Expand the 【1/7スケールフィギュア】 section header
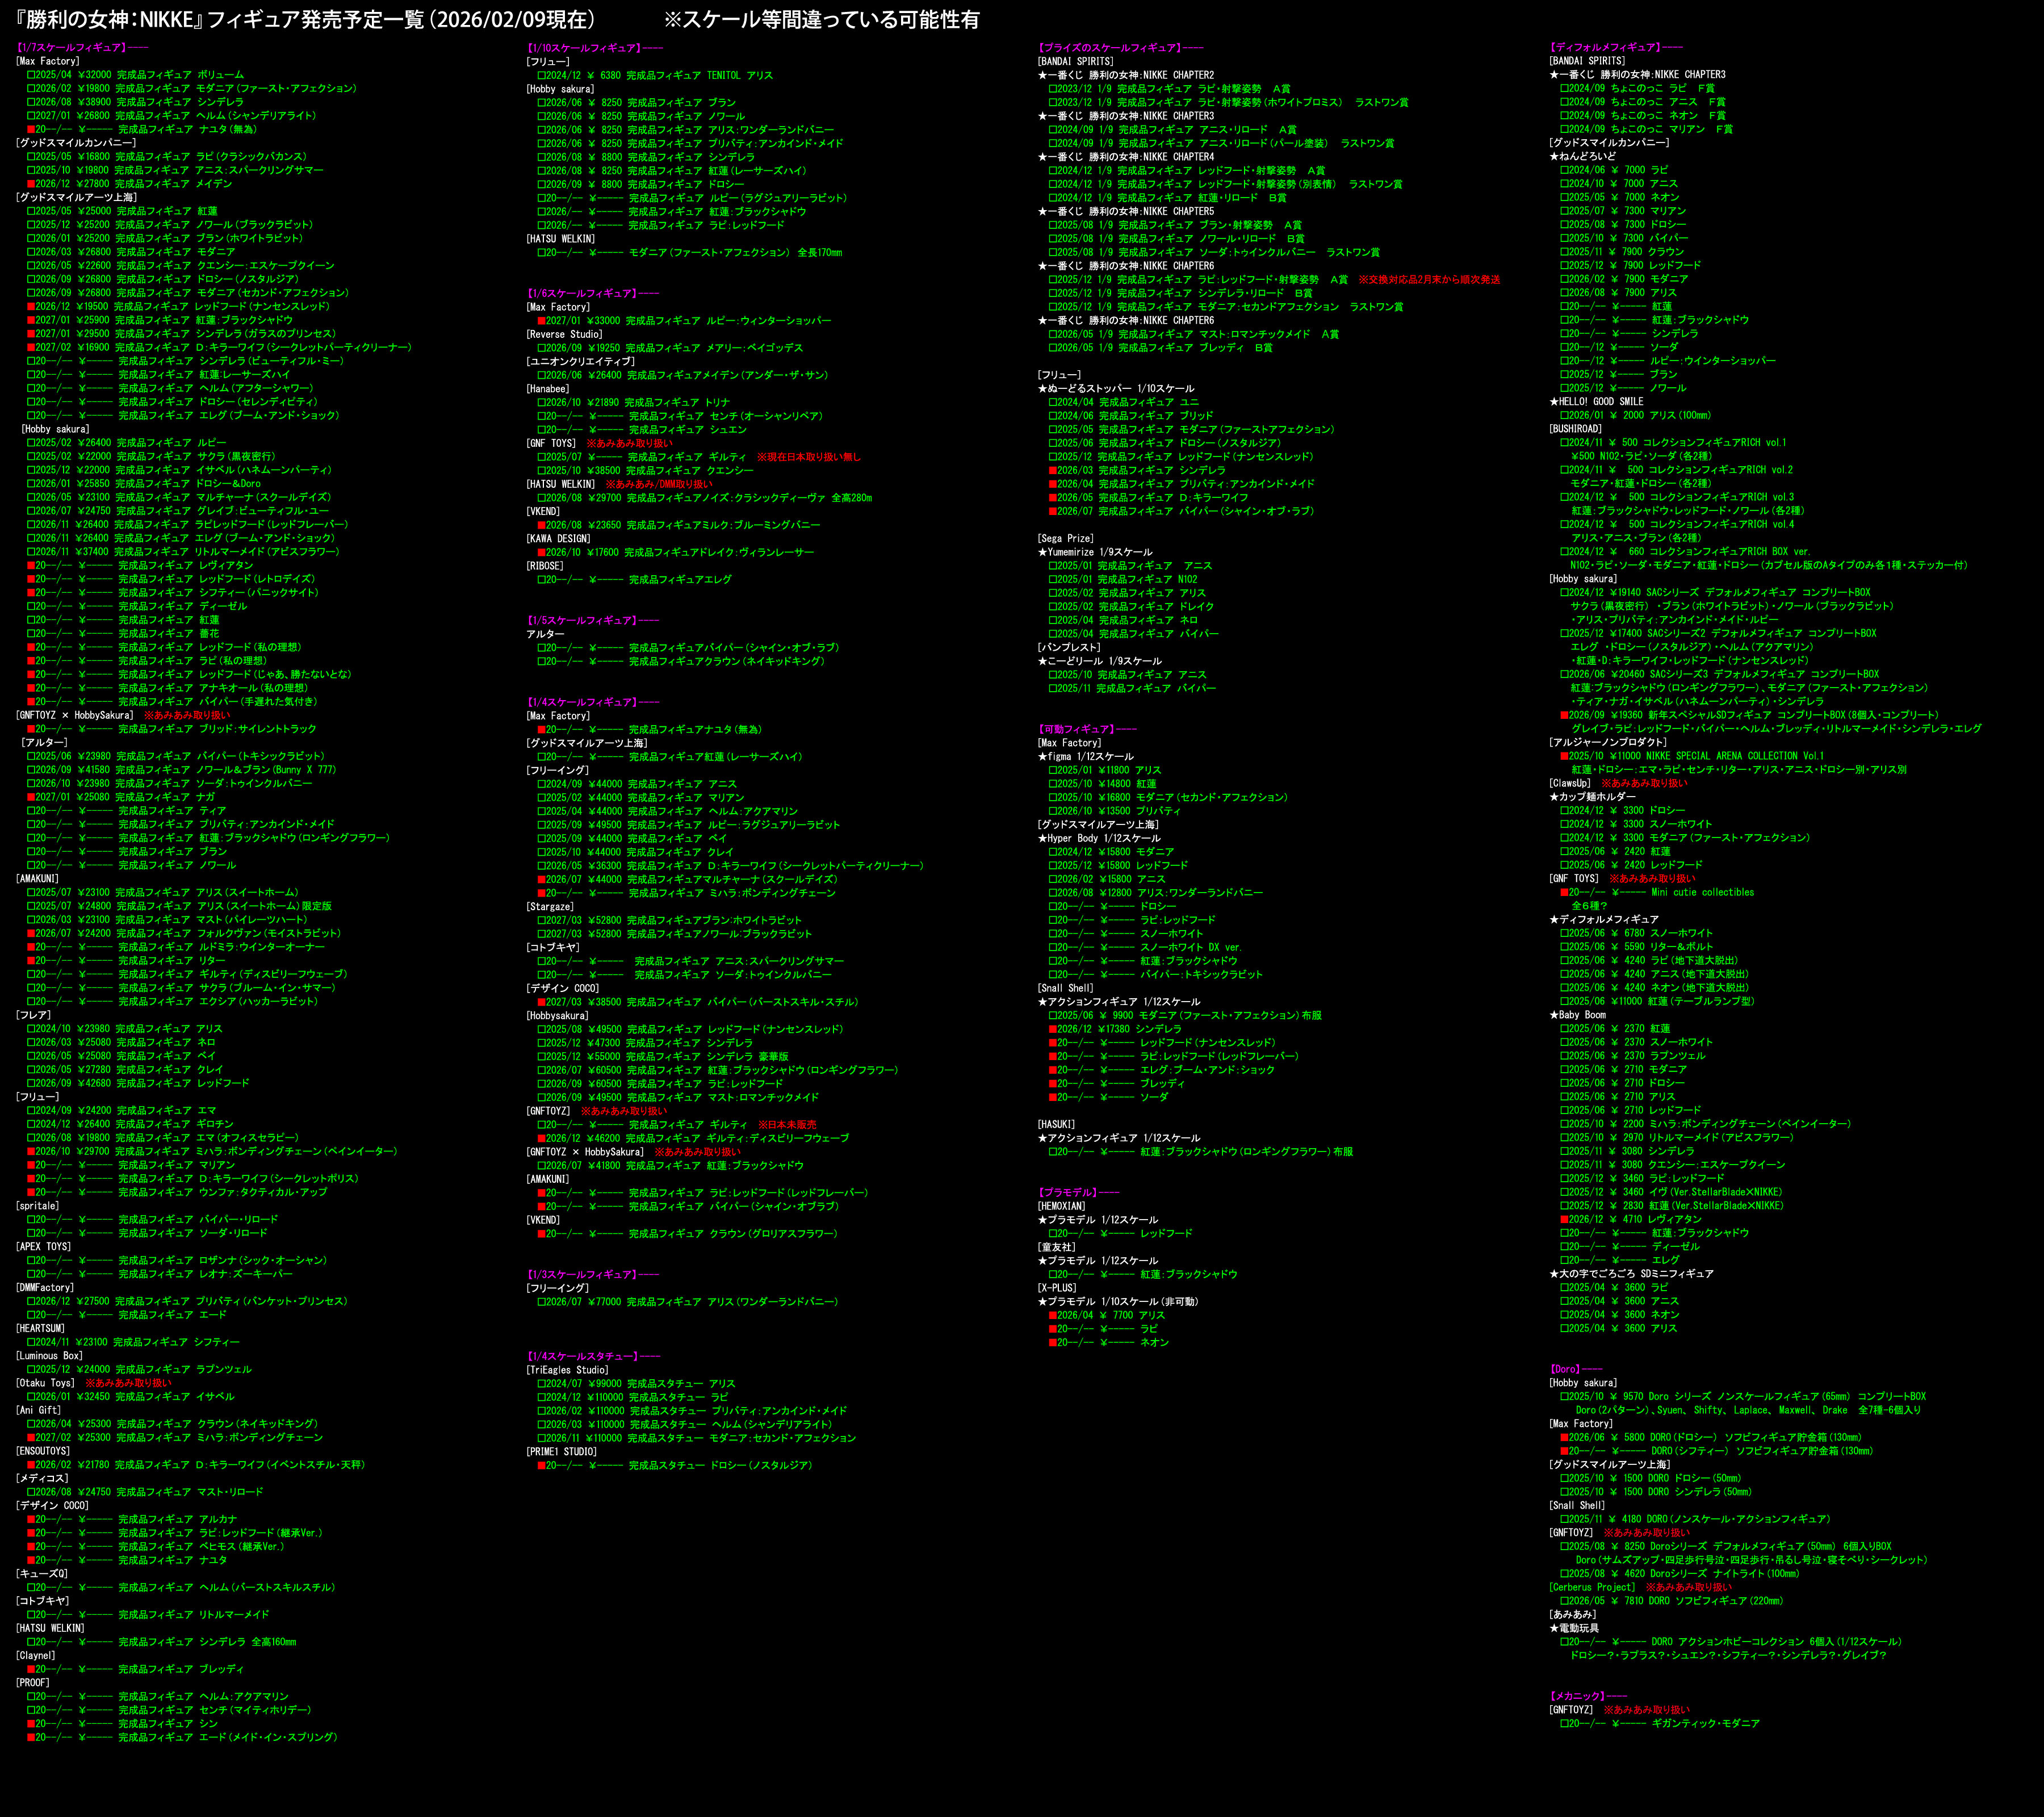2044x1817 pixels. (72, 48)
